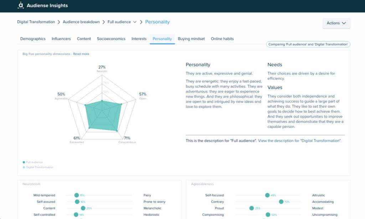Open the Actions menu

pos(335,23)
